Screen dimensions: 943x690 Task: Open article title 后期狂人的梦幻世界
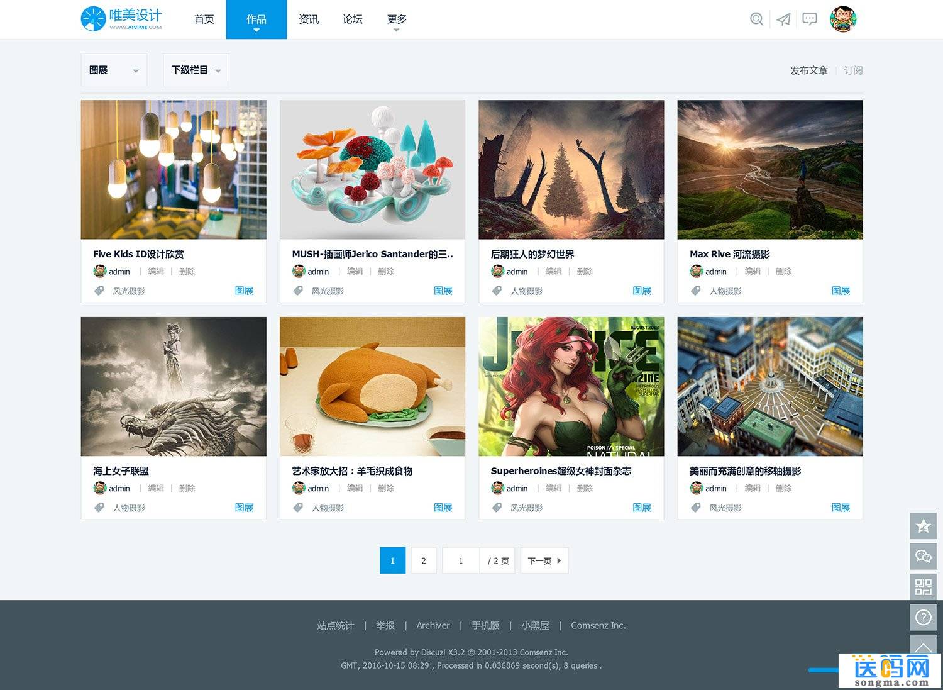point(532,254)
